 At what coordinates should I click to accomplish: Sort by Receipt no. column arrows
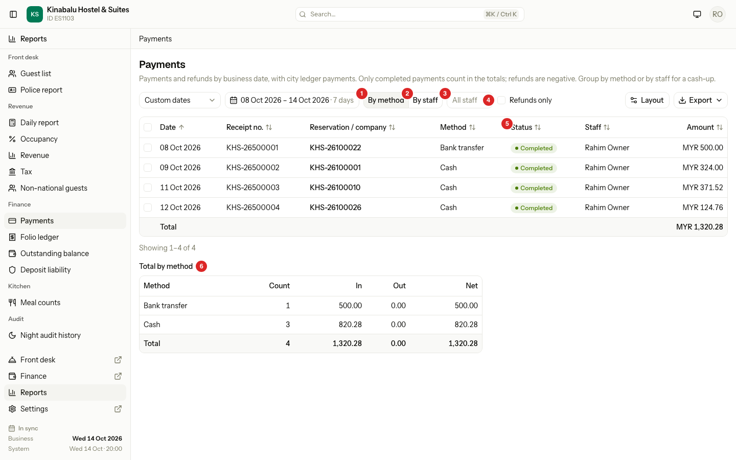(269, 127)
